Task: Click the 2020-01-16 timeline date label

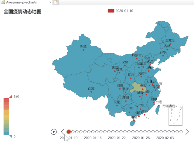Action: [x=93, y=138]
